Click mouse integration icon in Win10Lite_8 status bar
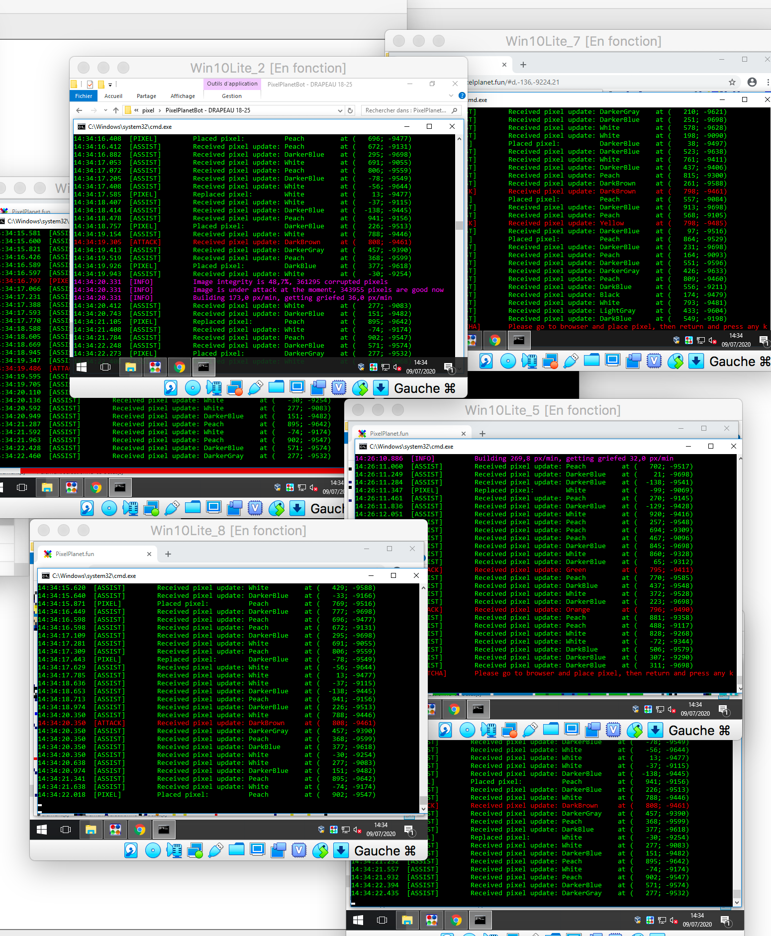Screen dimensions: 771x936 tap(320, 850)
